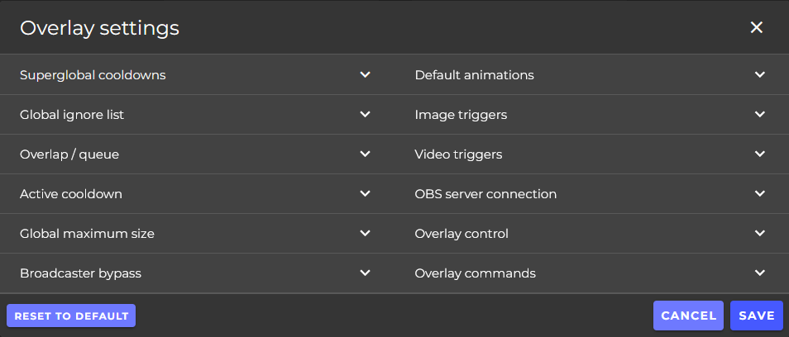Expand the Overlay control settings
Screen dimensions: 789x337
[x=591, y=234]
